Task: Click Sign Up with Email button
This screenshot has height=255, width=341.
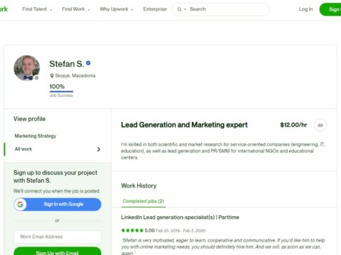Action: click(58, 251)
